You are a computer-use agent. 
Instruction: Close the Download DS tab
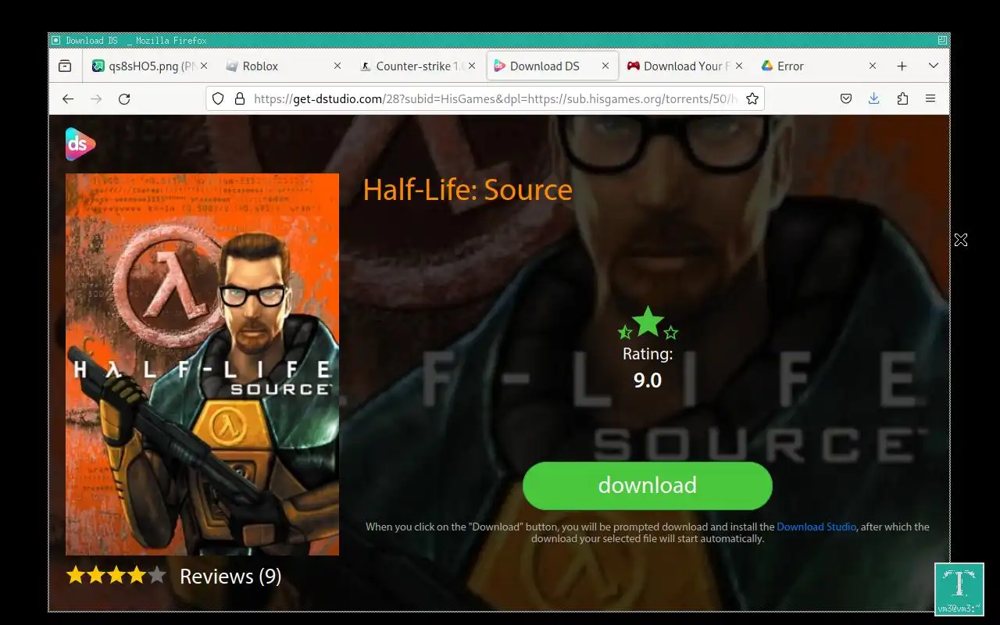point(605,66)
